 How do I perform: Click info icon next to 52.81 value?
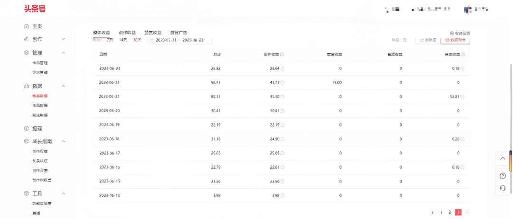[463, 97]
